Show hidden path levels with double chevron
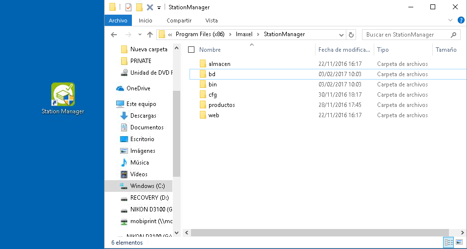 (x=170, y=35)
